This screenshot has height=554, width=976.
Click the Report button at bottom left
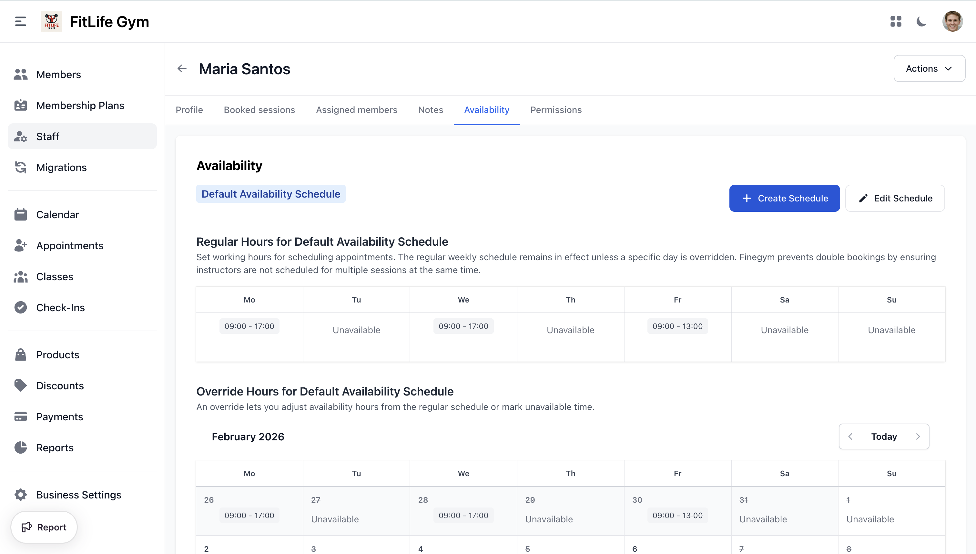(44, 527)
